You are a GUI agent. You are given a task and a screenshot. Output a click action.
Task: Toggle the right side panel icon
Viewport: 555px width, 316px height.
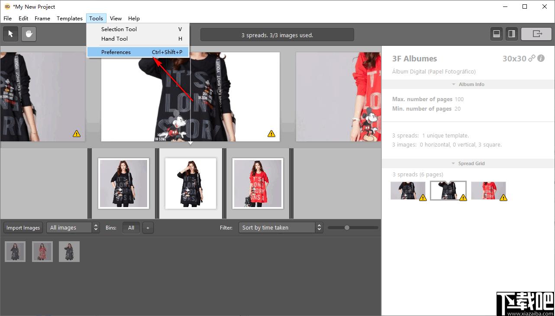[511, 34]
